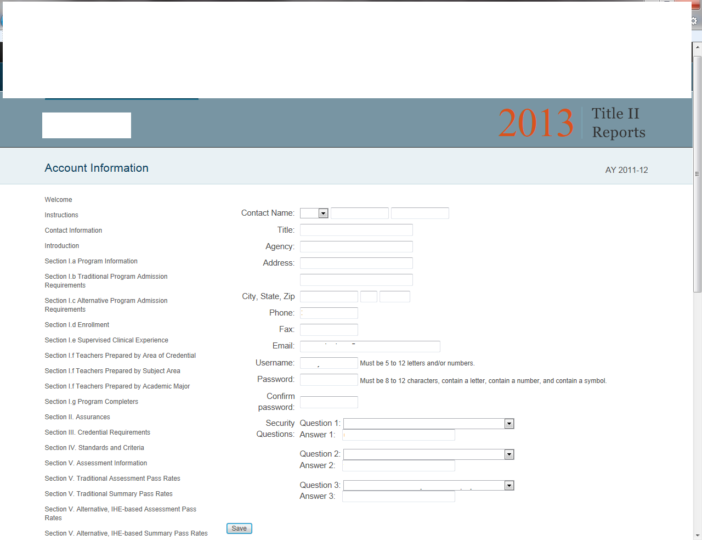
Task: Open Section I.e Supervised Clinical Experience
Action: (106, 340)
